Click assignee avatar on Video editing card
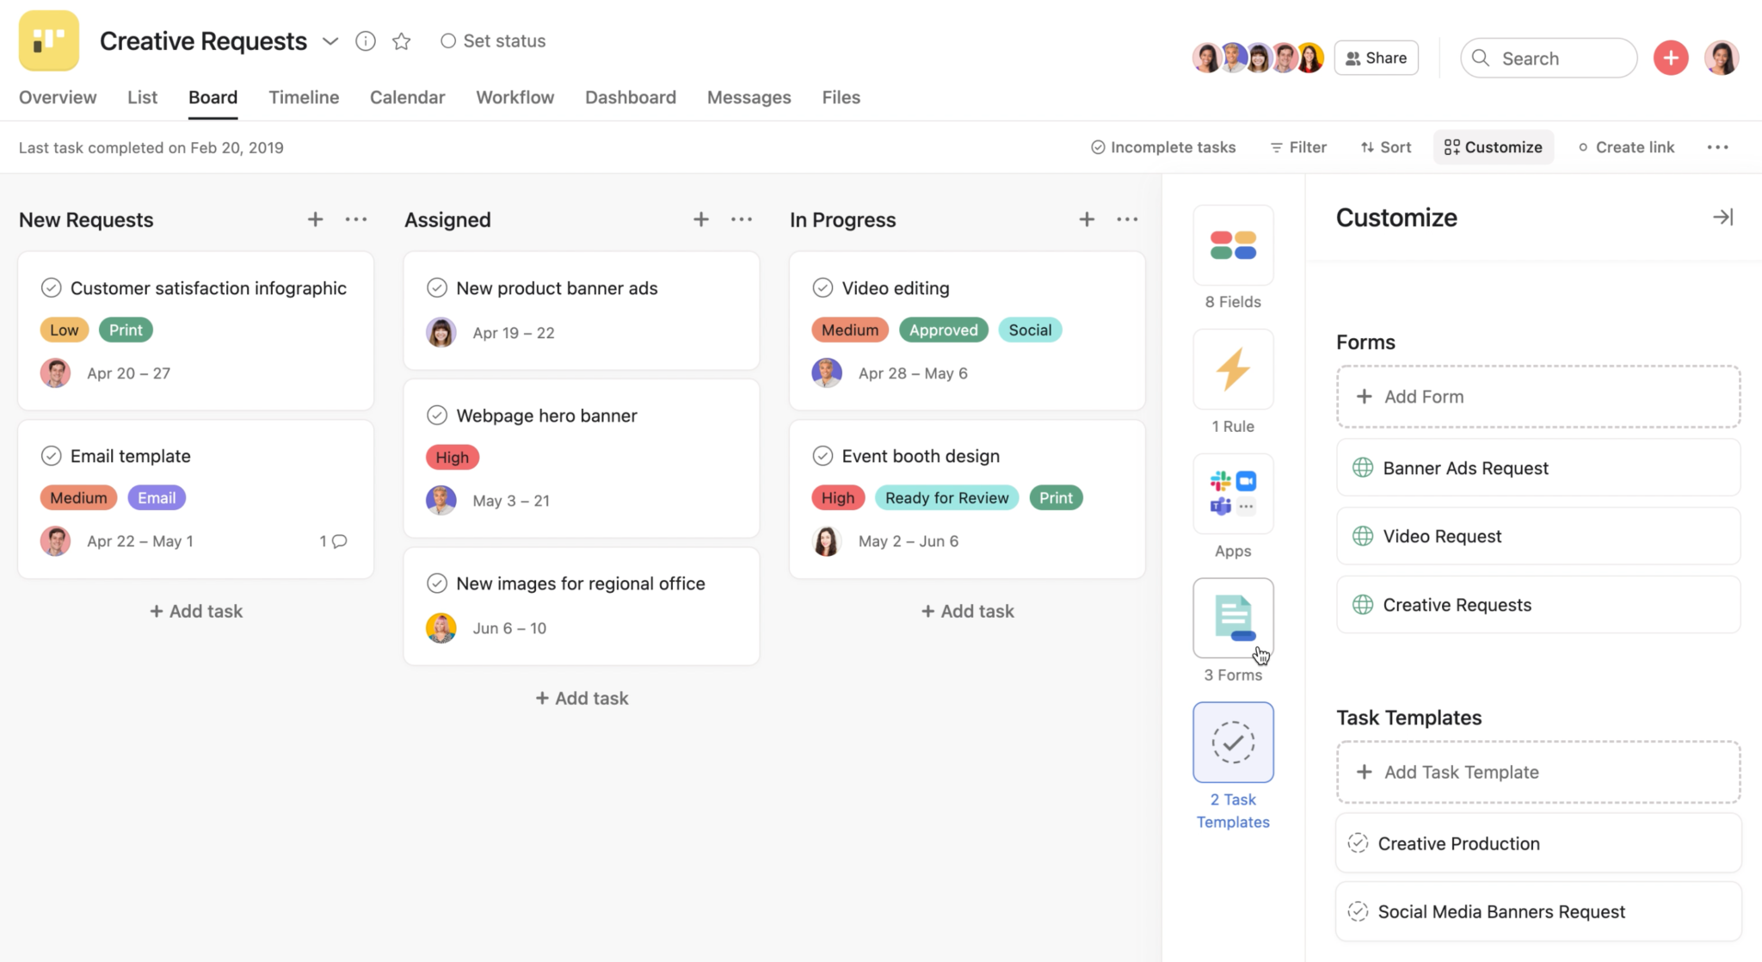The height and width of the screenshot is (962, 1762). pyautogui.click(x=826, y=373)
